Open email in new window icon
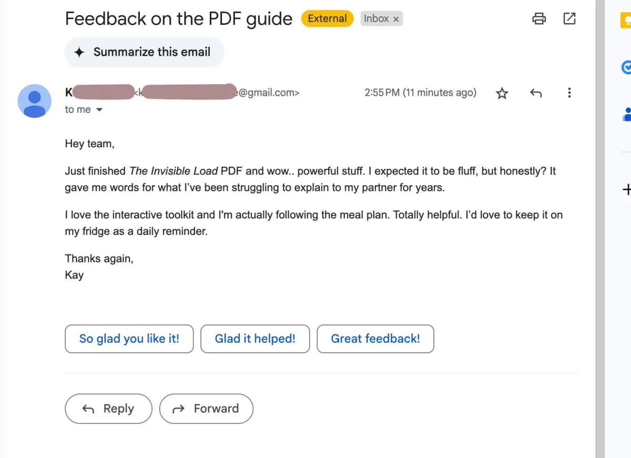The height and width of the screenshot is (458, 631). coord(569,18)
